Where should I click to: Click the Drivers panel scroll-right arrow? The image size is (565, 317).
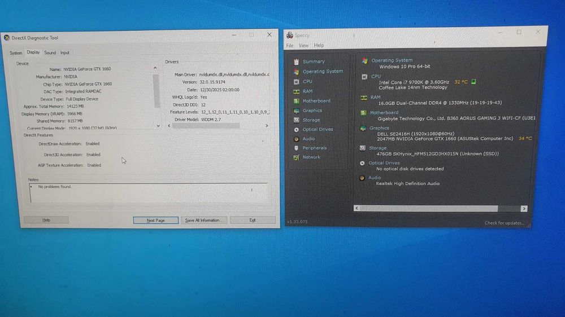(267, 126)
